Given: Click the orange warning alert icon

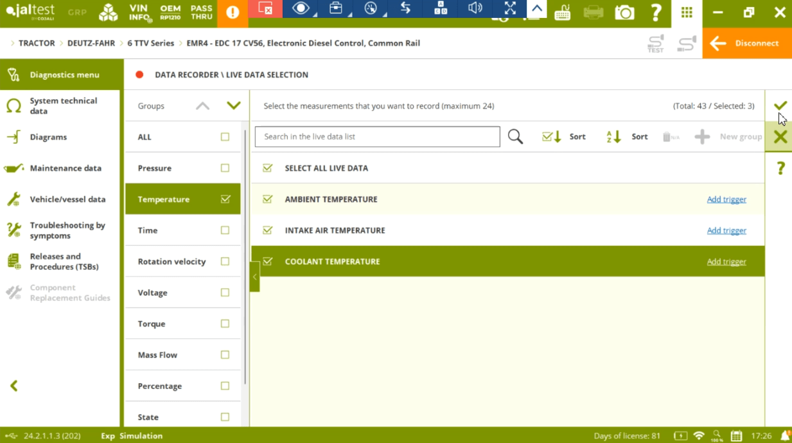Looking at the screenshot, I should coord(233,13).
